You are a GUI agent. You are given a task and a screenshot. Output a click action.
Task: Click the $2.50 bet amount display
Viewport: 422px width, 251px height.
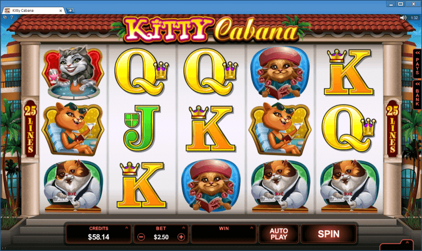(161, 237)
